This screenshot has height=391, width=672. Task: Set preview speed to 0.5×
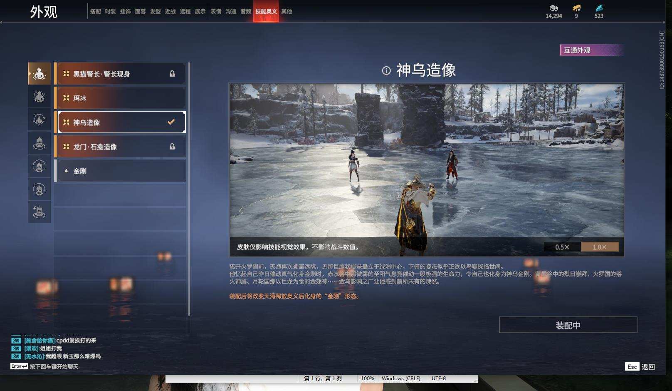click(562, 247)
